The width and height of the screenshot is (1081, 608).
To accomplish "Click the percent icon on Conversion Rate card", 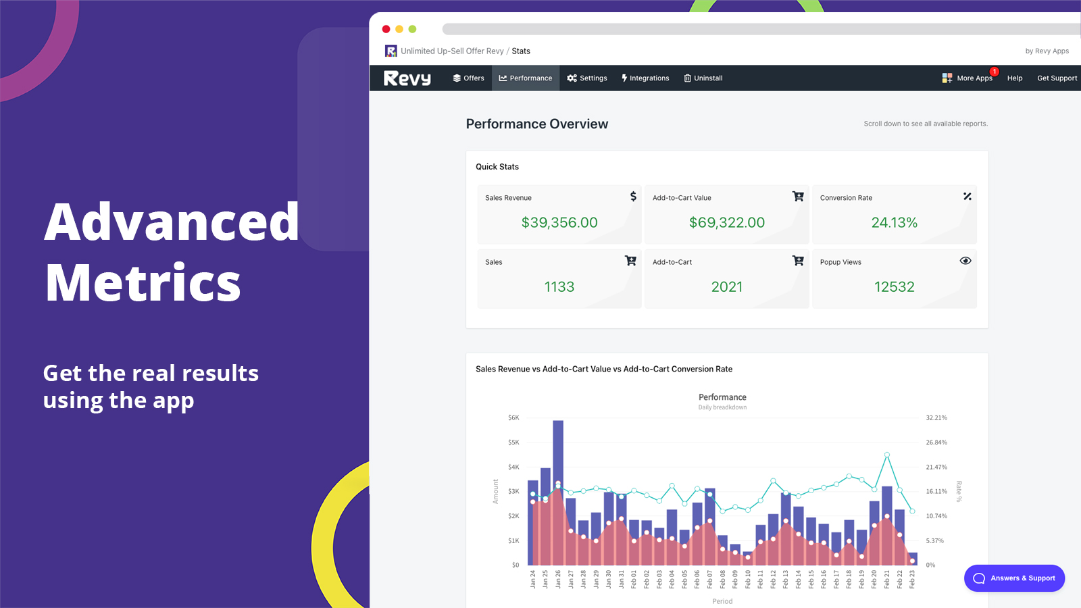I will click(x=967, y=196).
